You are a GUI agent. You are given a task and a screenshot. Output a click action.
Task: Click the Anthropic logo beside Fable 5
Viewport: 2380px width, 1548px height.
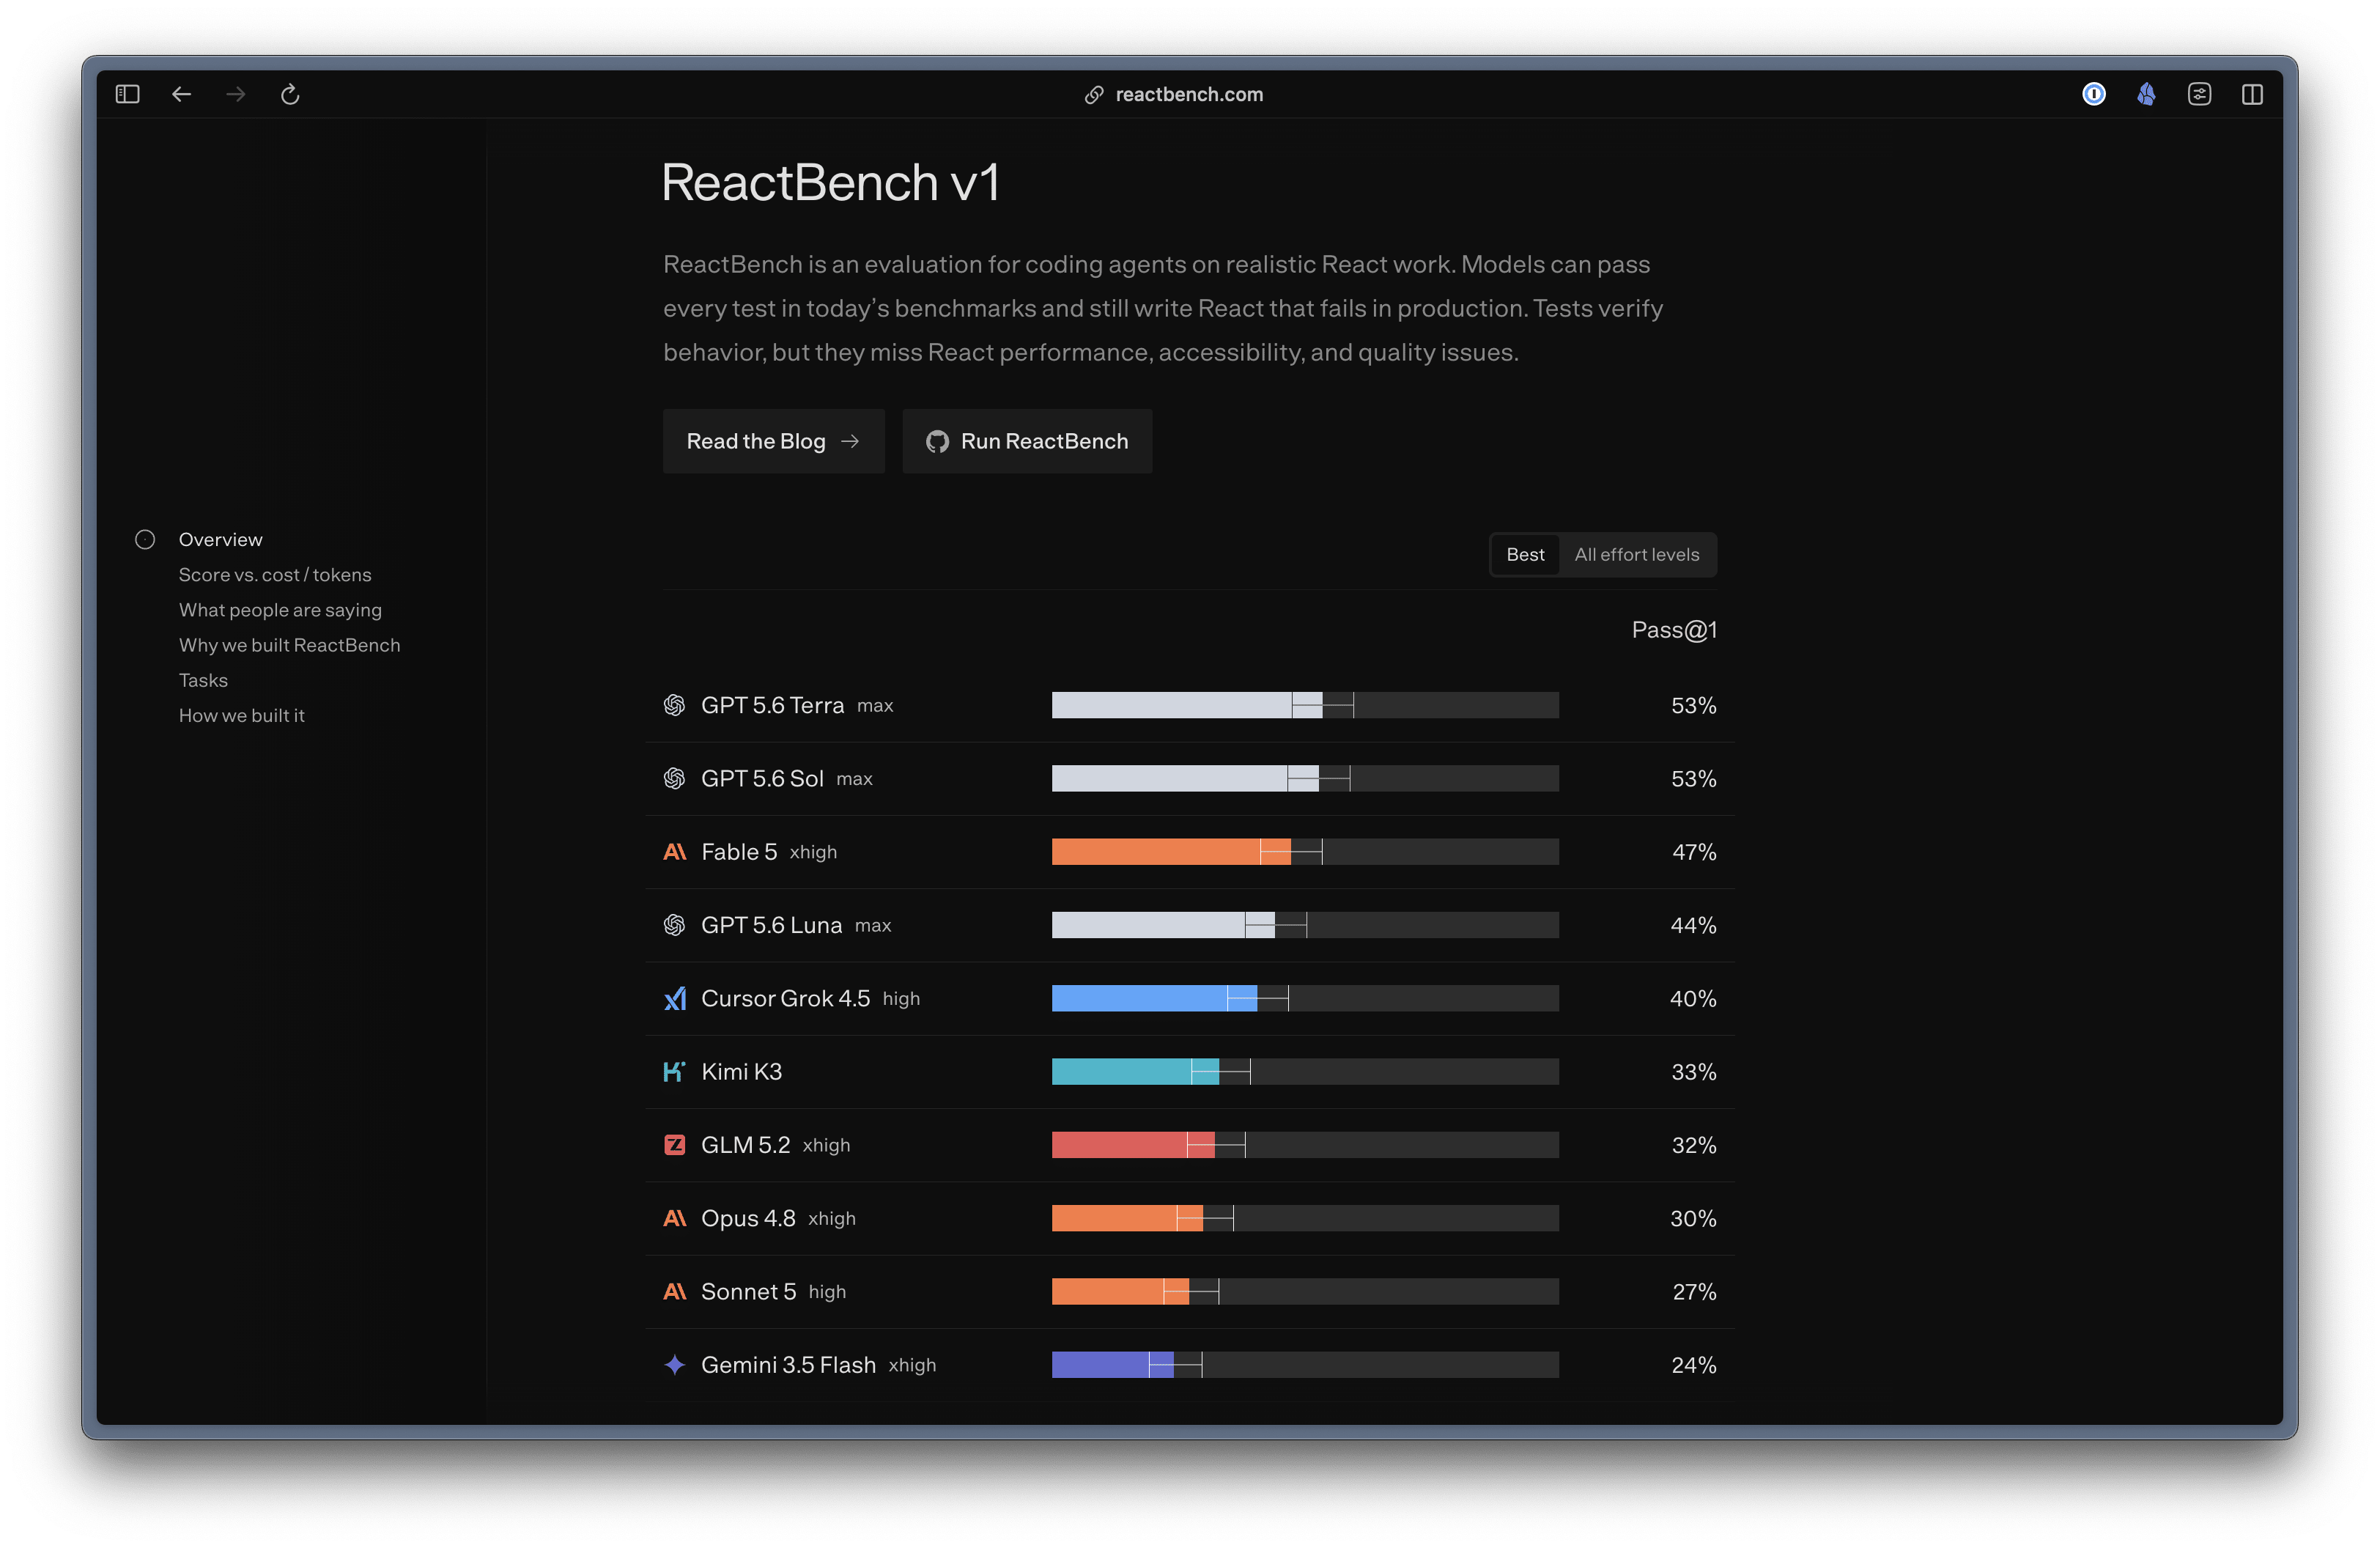pyautogui.click(x=675, y=851)
